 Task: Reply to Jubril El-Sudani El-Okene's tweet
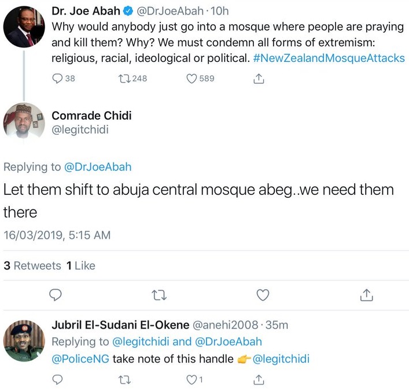(x=57, y=379)
